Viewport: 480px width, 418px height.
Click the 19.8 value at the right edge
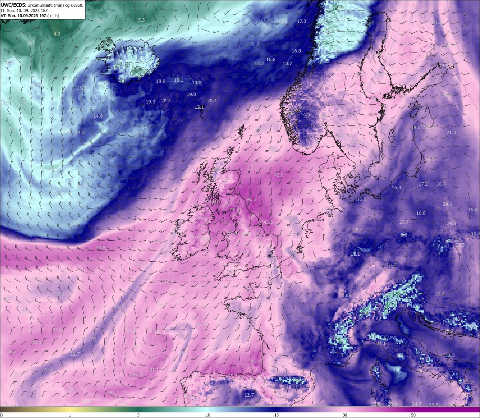pos(473,210)
